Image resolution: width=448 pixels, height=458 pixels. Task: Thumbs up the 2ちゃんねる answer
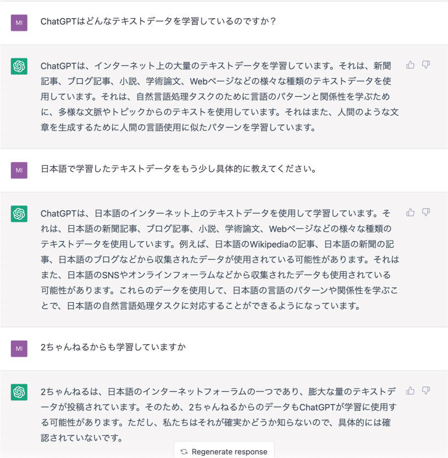pos(410,391)
